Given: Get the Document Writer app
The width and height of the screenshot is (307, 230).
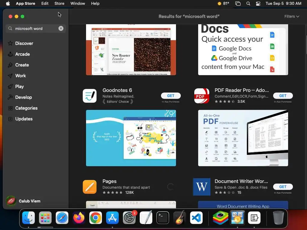Looking at the screenshot, I should click(x=283, y=187).
